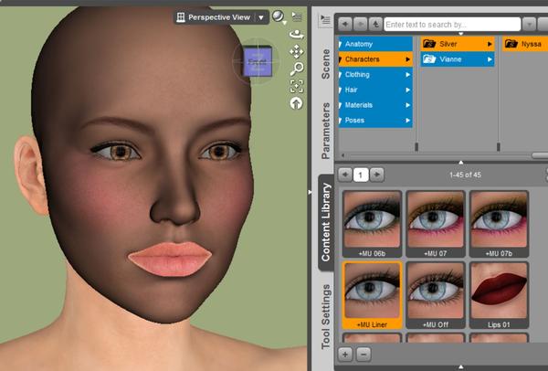The width and height of the screenshot is (548, 371).
Task: Click the 1-45 of 45 results text
Action: 465,175
